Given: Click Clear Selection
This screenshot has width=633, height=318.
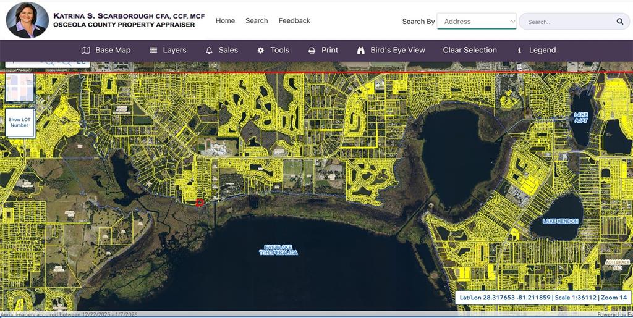Looking at the screenshot, I should (x=470, y=51).
